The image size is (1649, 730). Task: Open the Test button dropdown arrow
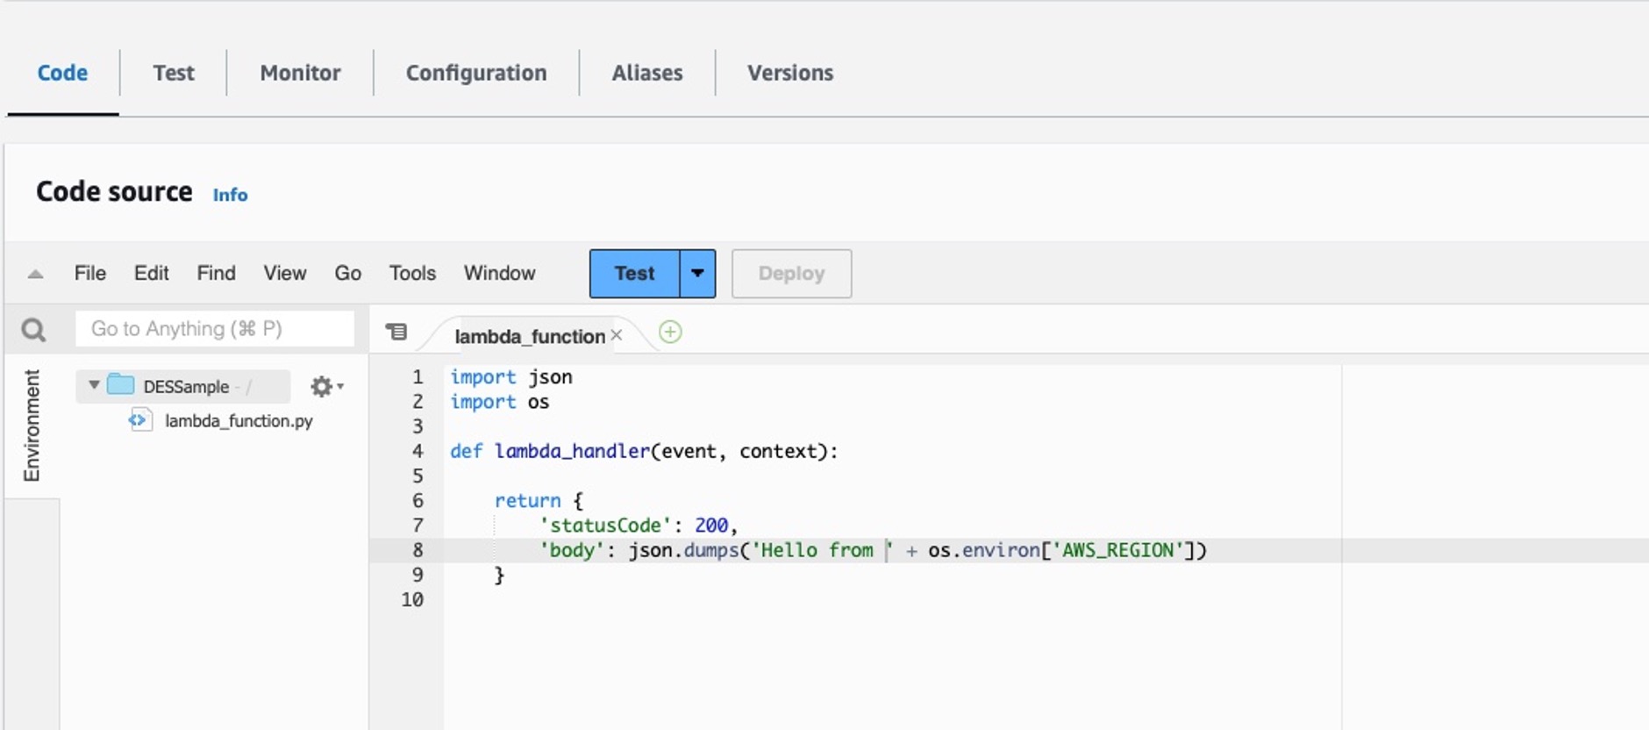(697, 274)
